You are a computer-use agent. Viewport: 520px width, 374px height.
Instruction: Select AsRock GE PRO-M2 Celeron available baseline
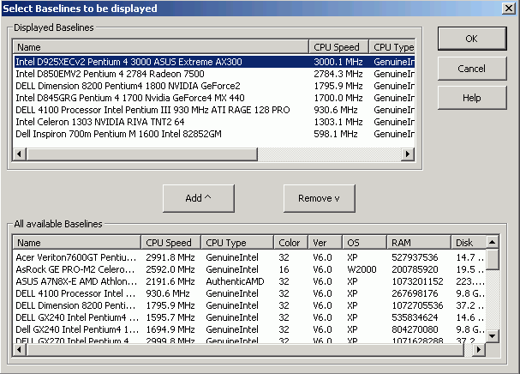point(249,269)
